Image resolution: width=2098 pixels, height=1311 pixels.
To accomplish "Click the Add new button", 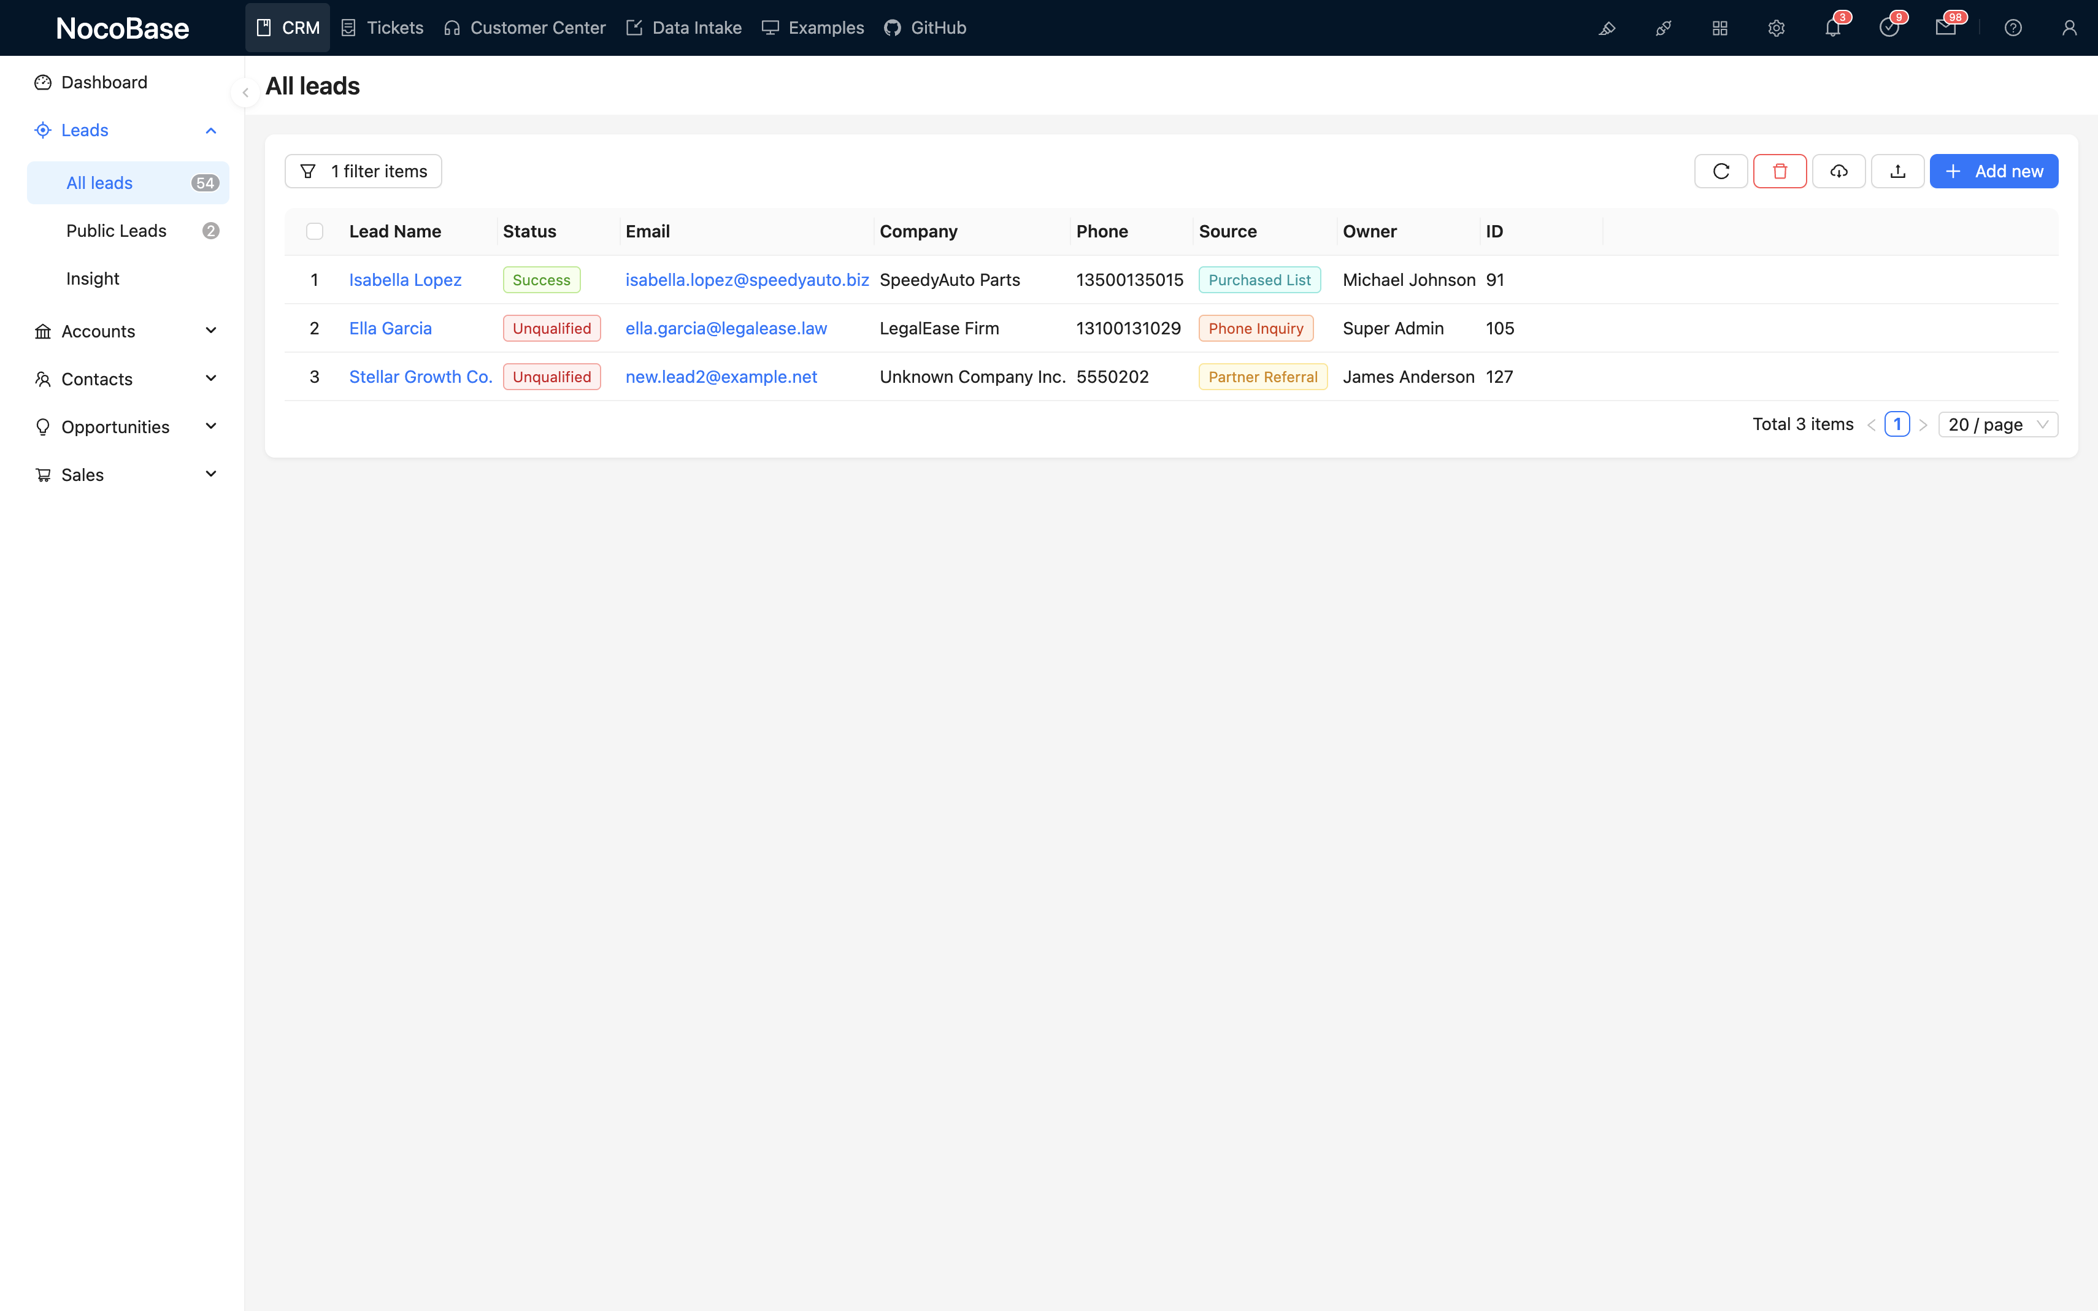I will click(1993, 172).
